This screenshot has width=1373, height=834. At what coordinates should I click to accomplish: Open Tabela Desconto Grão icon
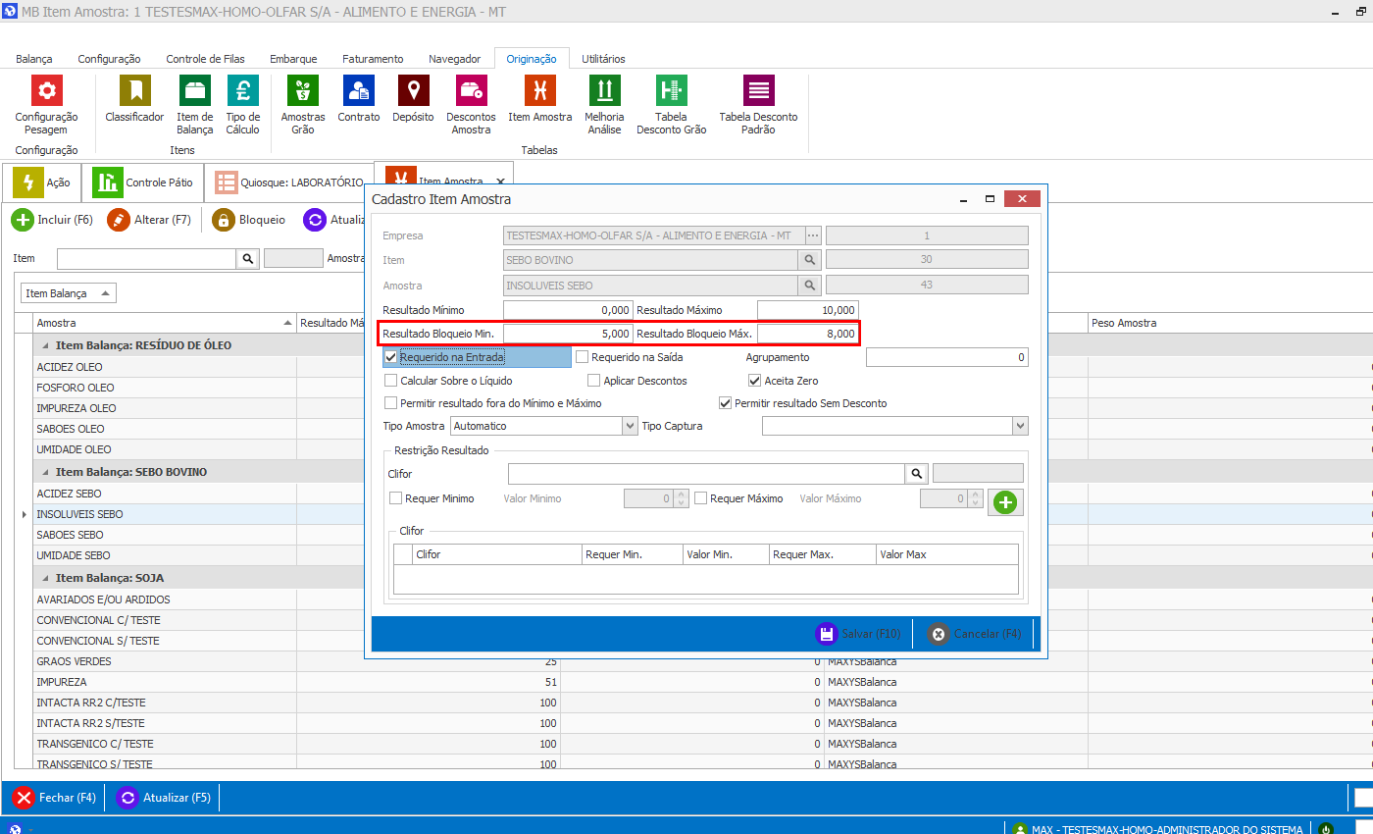671,91
